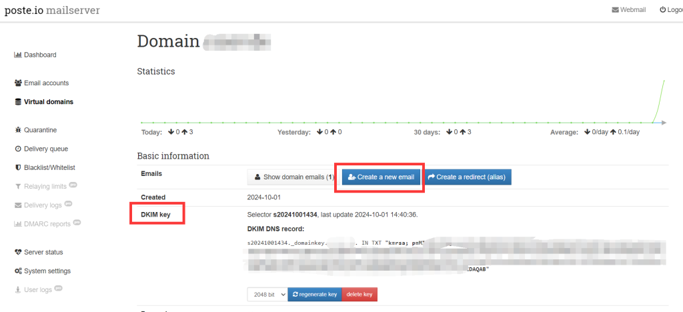The height and width of the screenshot is (312, 683).
Task: Click the Basic information heading
Action: 173,155
